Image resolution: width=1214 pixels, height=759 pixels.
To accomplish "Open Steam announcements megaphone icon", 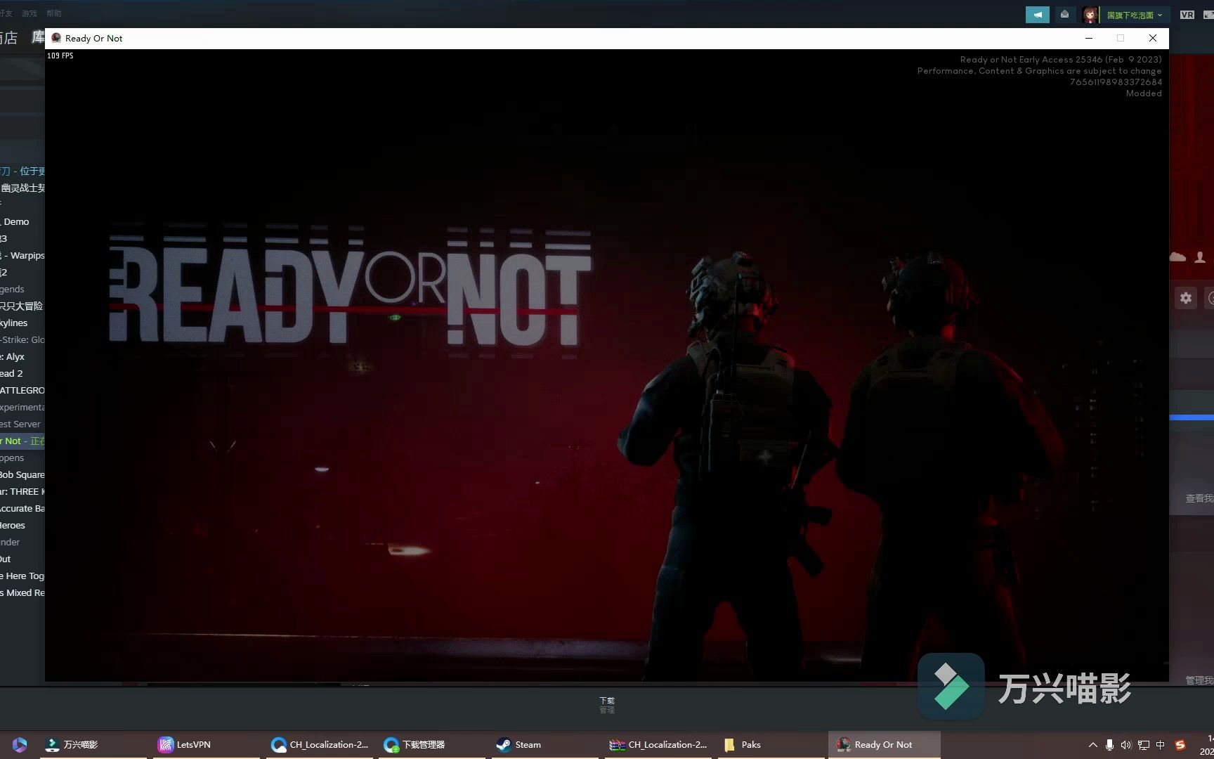I will pos(1037,15).
